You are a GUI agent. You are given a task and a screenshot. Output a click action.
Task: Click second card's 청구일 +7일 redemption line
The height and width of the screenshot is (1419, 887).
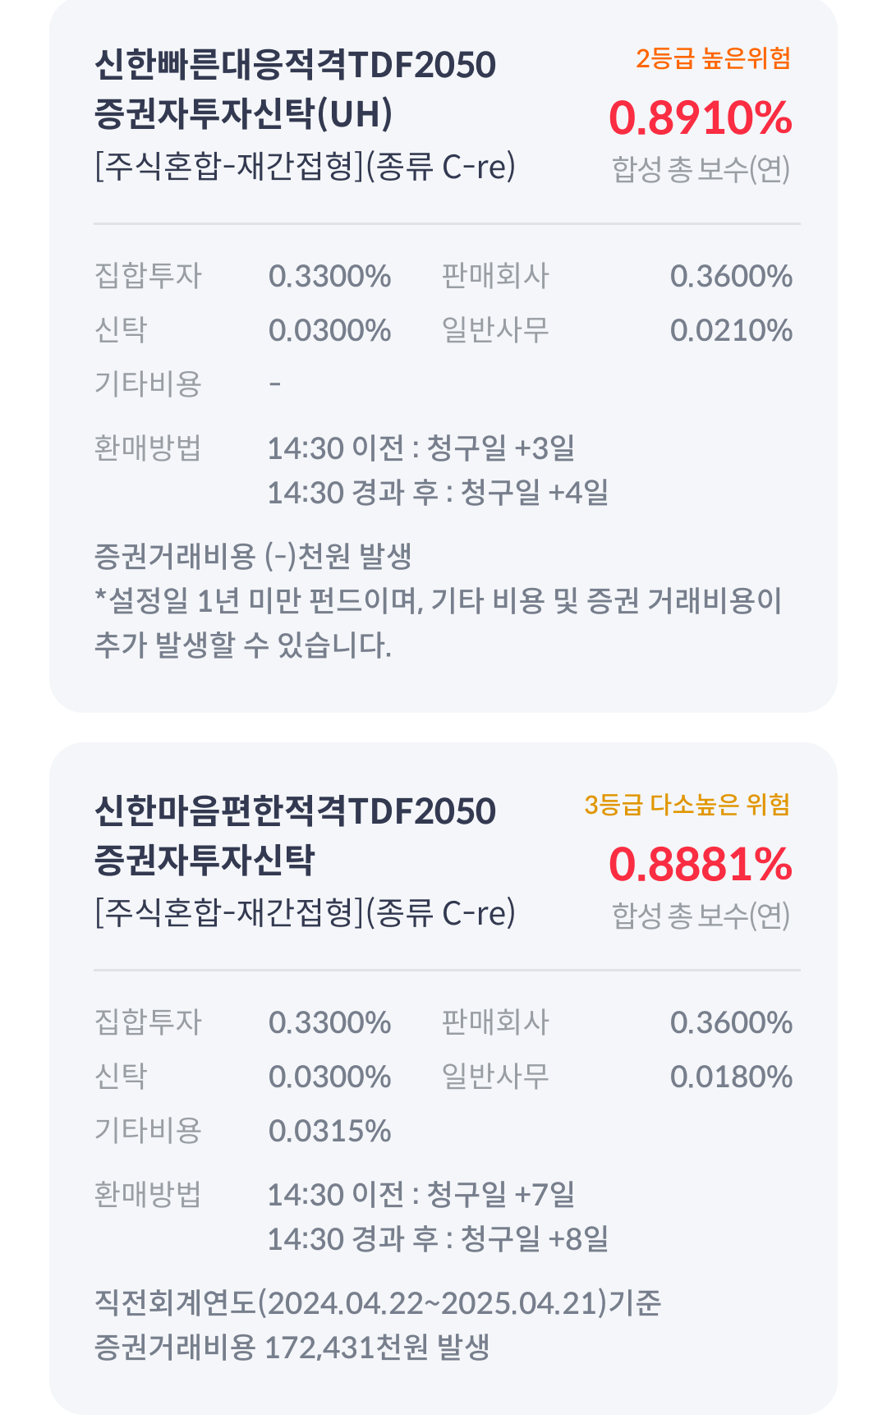click(x=421, y=1195)
